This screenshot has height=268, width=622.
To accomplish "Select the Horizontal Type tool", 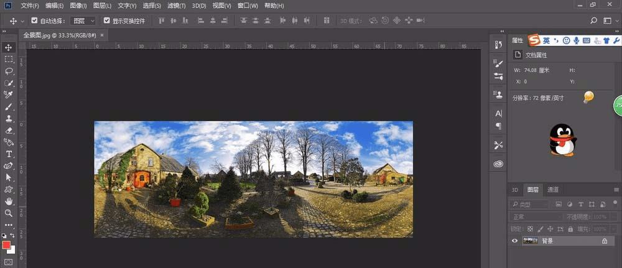I will pos(9,154).
